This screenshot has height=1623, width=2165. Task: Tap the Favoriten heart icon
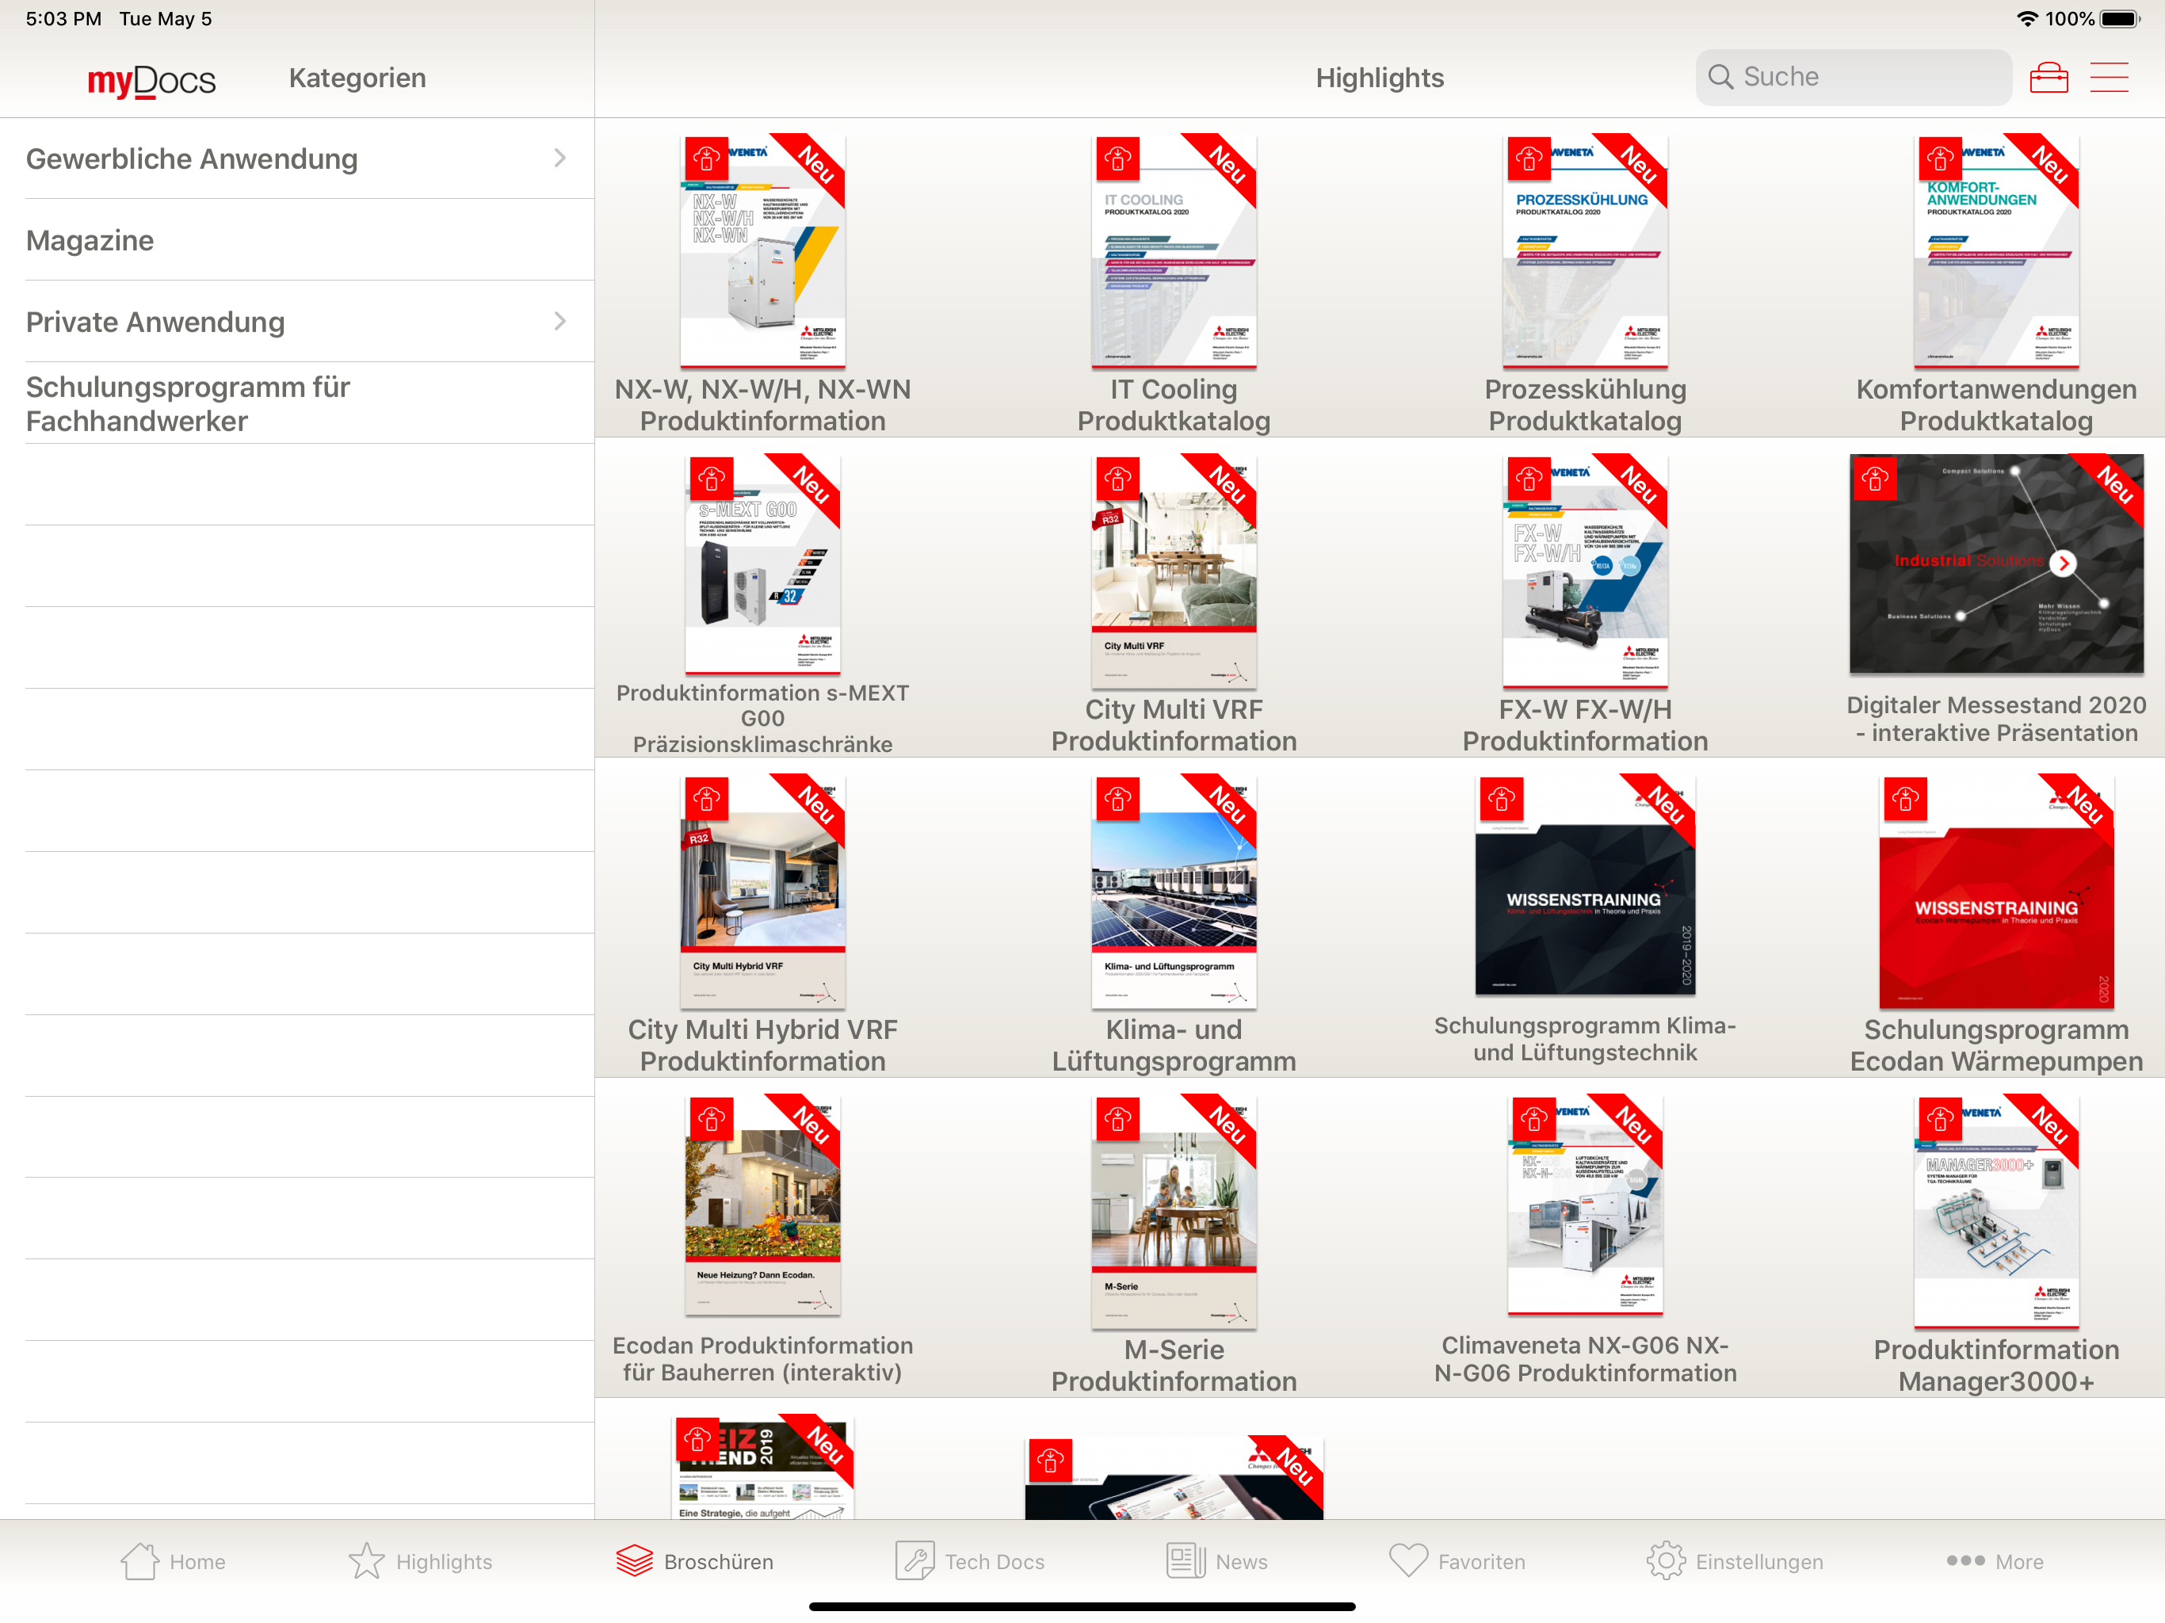[1408, 1561]
